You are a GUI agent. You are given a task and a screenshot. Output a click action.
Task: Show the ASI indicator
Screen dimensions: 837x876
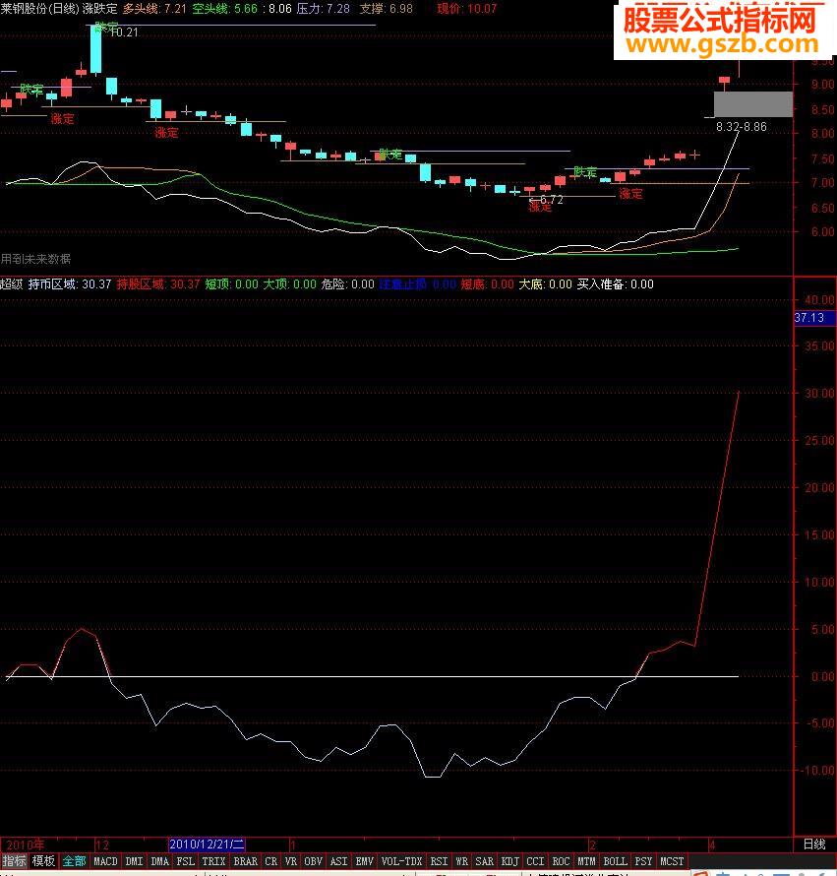pos(339,861)
